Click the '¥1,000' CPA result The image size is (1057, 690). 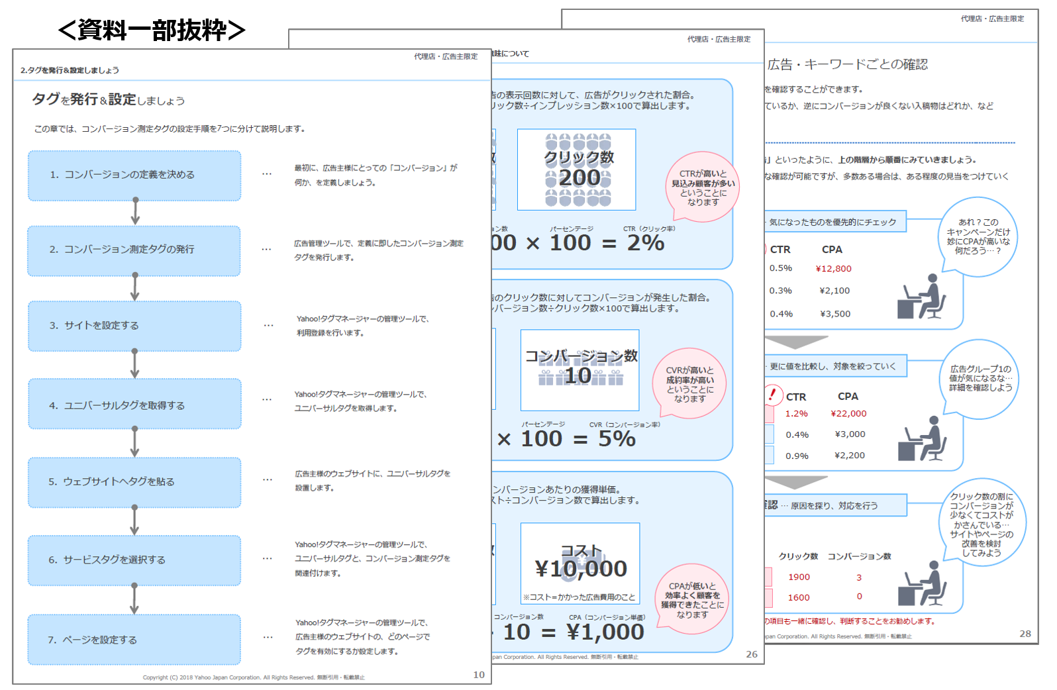click(606, 632)
